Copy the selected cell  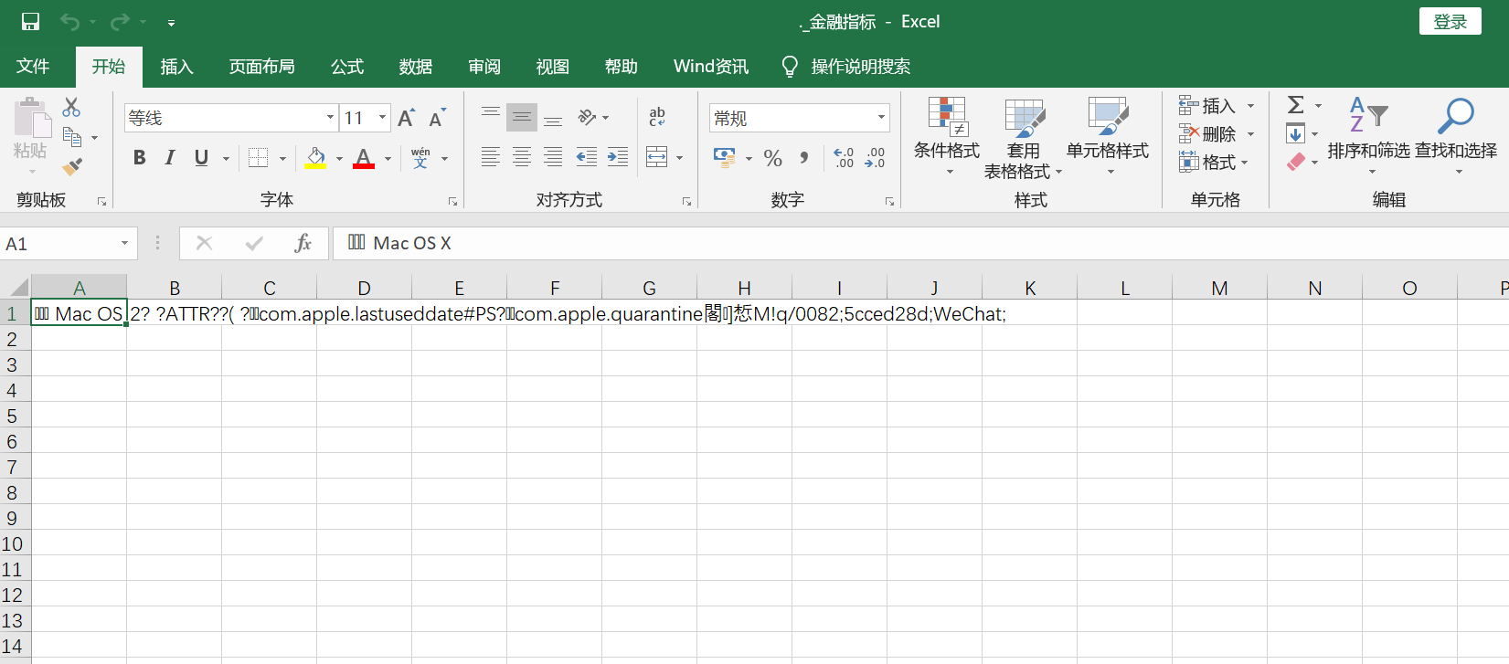[x=71, y=137]
